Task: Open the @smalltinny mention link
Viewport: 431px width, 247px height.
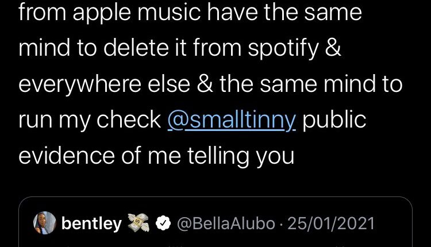Action: point(232,120)
